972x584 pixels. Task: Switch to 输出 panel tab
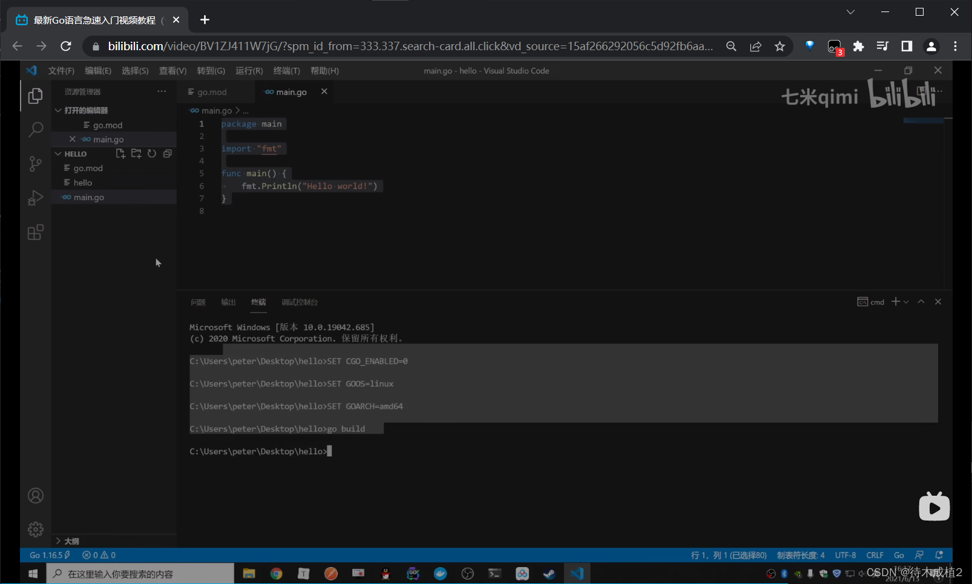point(228,302)
